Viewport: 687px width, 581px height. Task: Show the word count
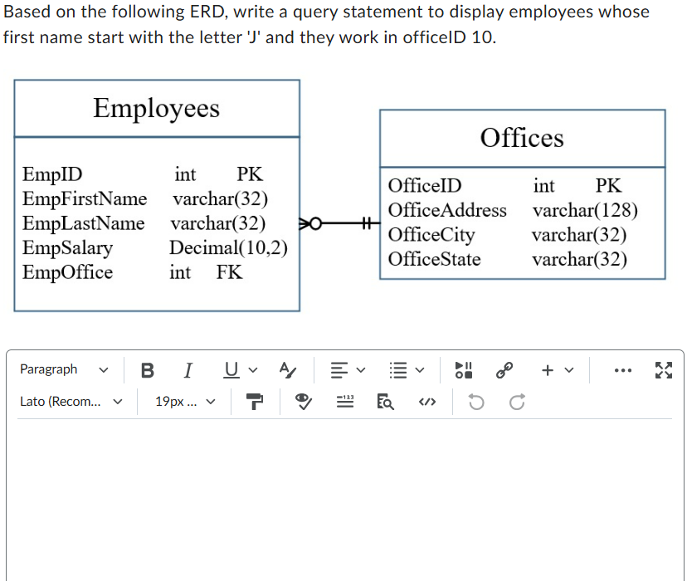(x=344, y=401)
